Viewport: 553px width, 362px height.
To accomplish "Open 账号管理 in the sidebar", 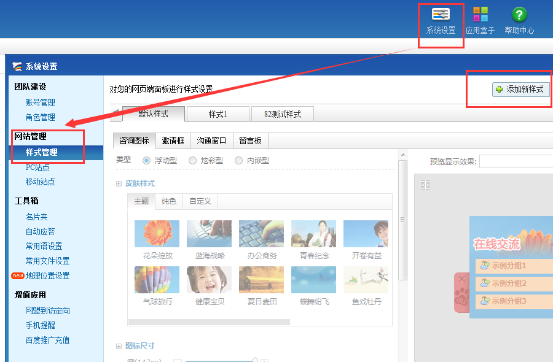I will click(40, 102).
